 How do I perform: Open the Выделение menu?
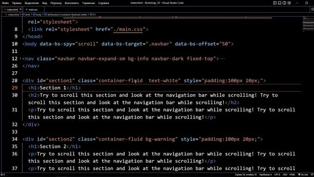tap(32, 3)
